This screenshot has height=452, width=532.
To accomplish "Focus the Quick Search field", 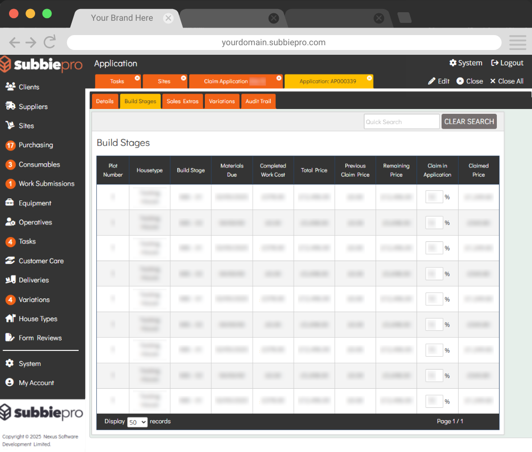I will (x=402, y=122).
